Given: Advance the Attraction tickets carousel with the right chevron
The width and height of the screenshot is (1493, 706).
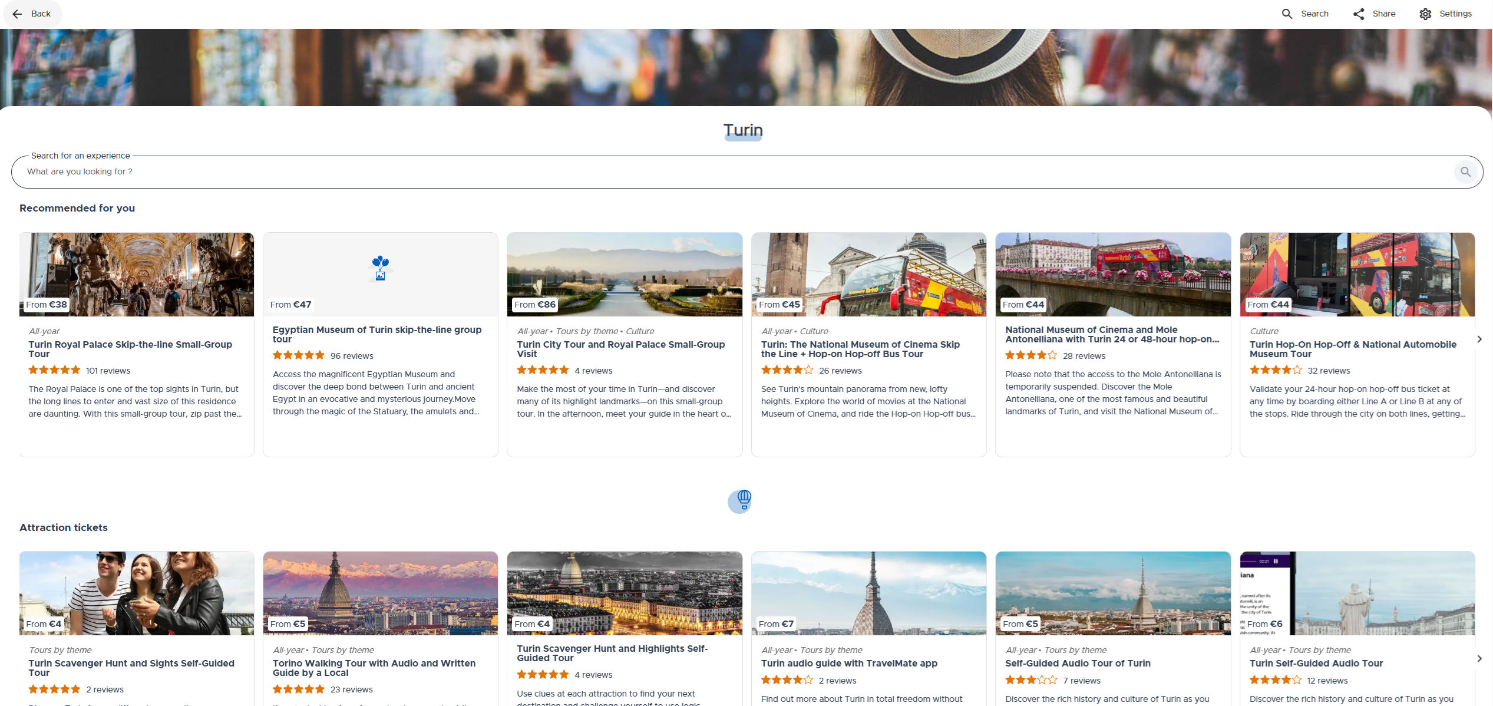Looking at the screenshot, I should [x=1479, y=658].
